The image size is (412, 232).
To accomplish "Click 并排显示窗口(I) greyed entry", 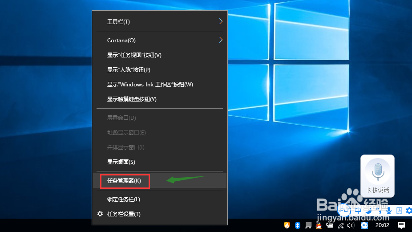I will click(159, 147).
